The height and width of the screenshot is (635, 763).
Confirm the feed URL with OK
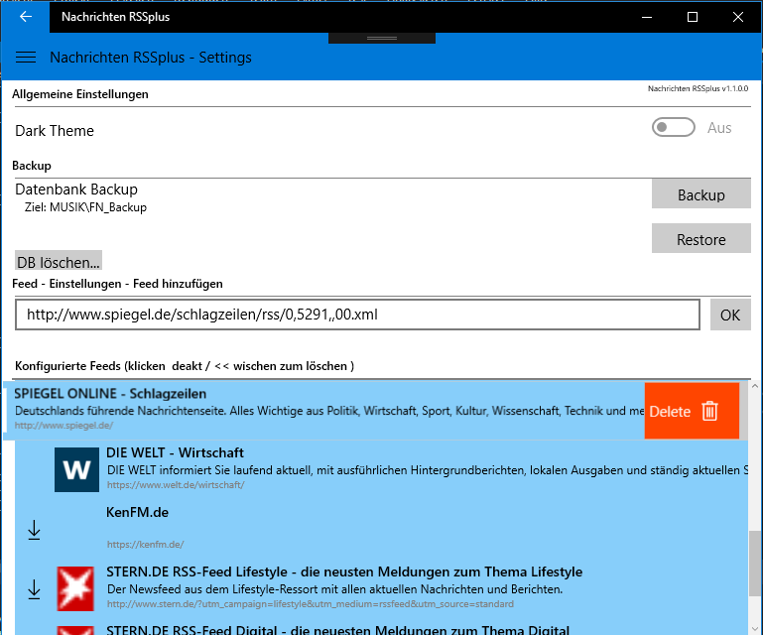pos(730,315)
